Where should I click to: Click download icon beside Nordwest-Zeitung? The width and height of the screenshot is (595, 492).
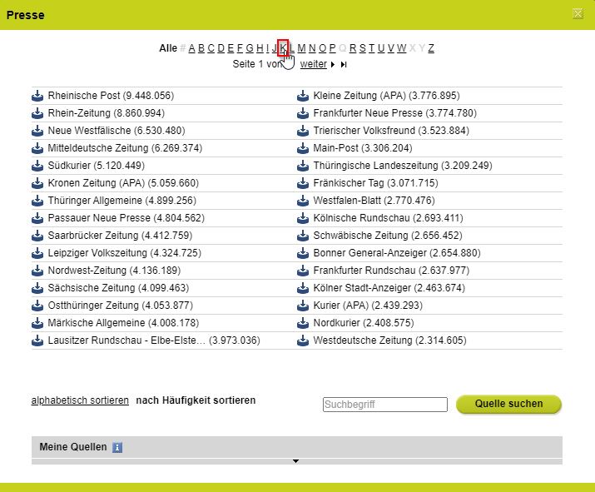coord(37,271)
